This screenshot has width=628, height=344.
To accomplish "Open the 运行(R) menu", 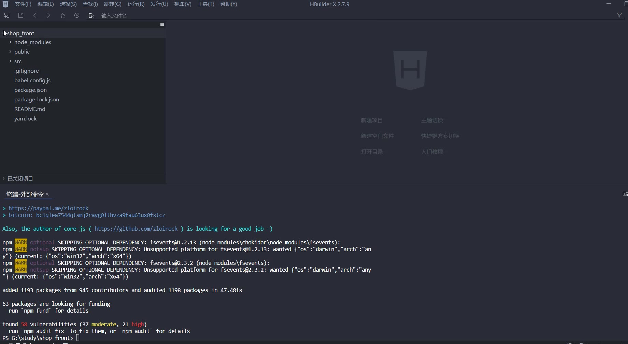I will (x=136, y=4).
